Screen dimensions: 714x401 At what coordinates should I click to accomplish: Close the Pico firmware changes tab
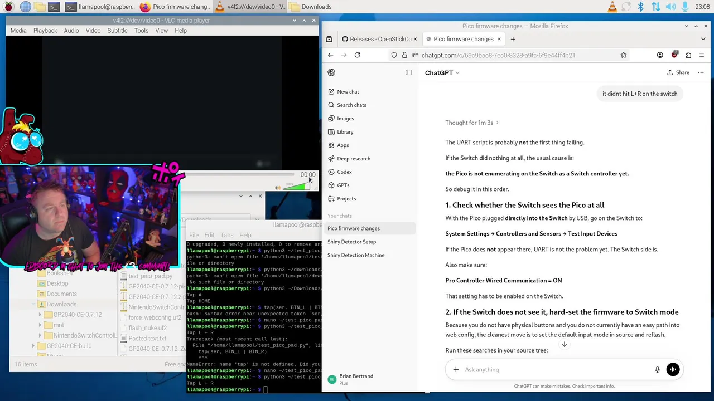click(499, 39)
